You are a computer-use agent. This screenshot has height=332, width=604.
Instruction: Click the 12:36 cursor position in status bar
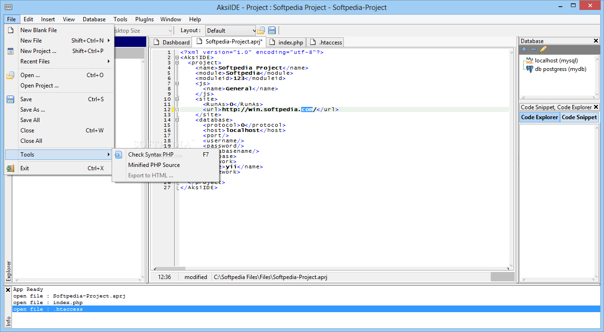[165, 277]
